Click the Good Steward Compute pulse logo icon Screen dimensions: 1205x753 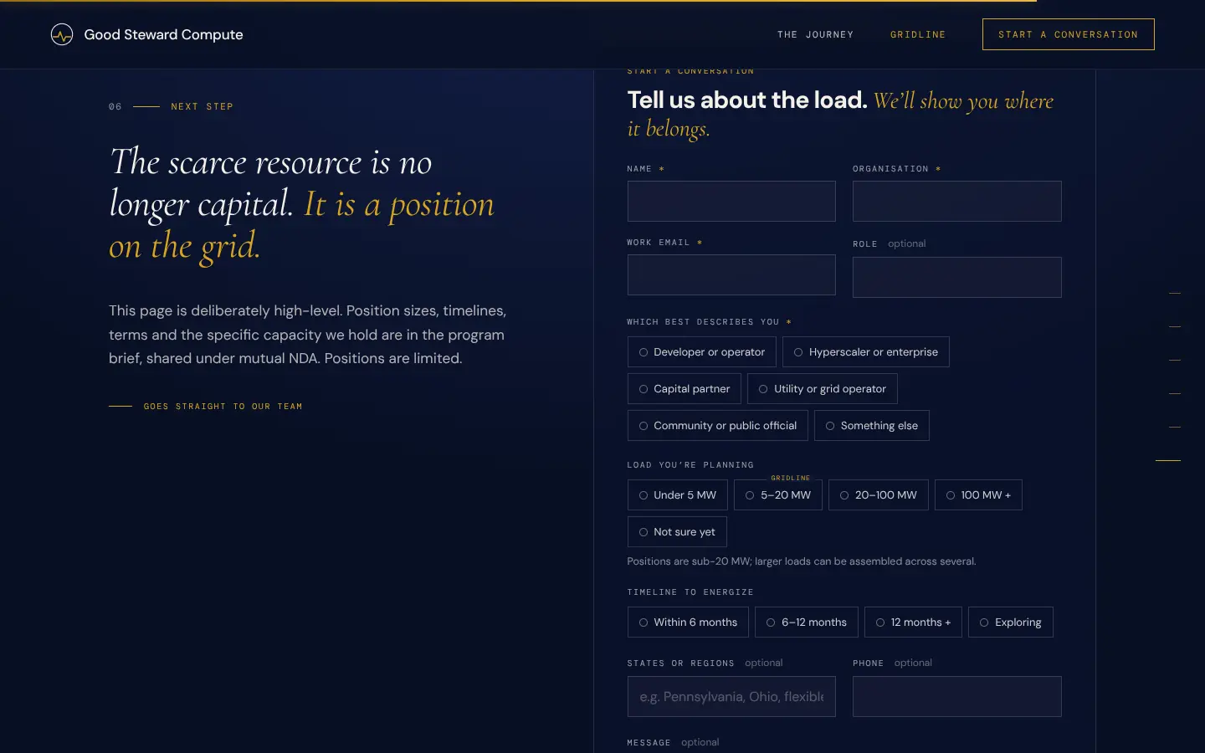[62, 34]
